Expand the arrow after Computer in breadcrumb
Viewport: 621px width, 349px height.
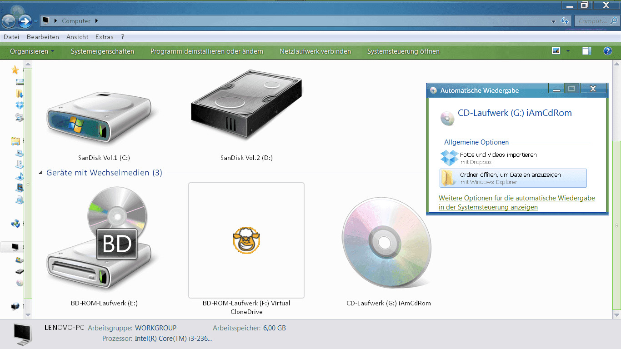pos(97,21)
